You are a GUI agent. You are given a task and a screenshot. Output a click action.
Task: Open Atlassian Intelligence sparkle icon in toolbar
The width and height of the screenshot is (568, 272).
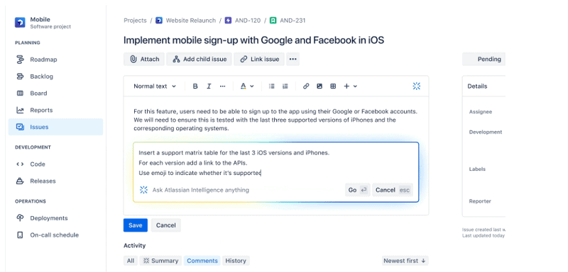(417, 86)
